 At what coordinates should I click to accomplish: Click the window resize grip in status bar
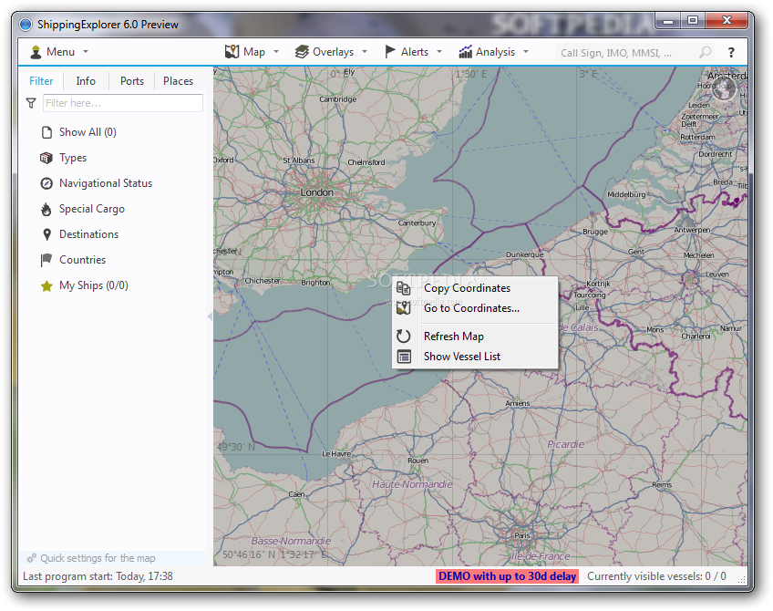click(x=741, y=580)
